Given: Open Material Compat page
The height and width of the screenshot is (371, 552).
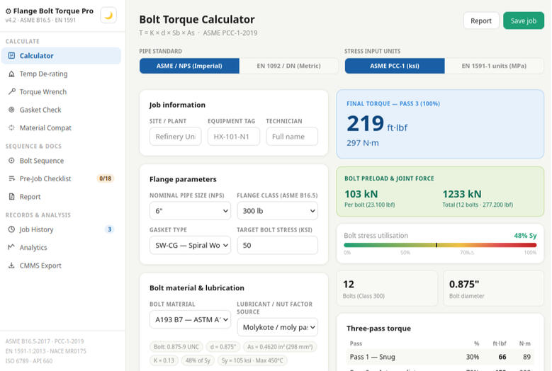Looking at the screenshot, I should 61,127.
